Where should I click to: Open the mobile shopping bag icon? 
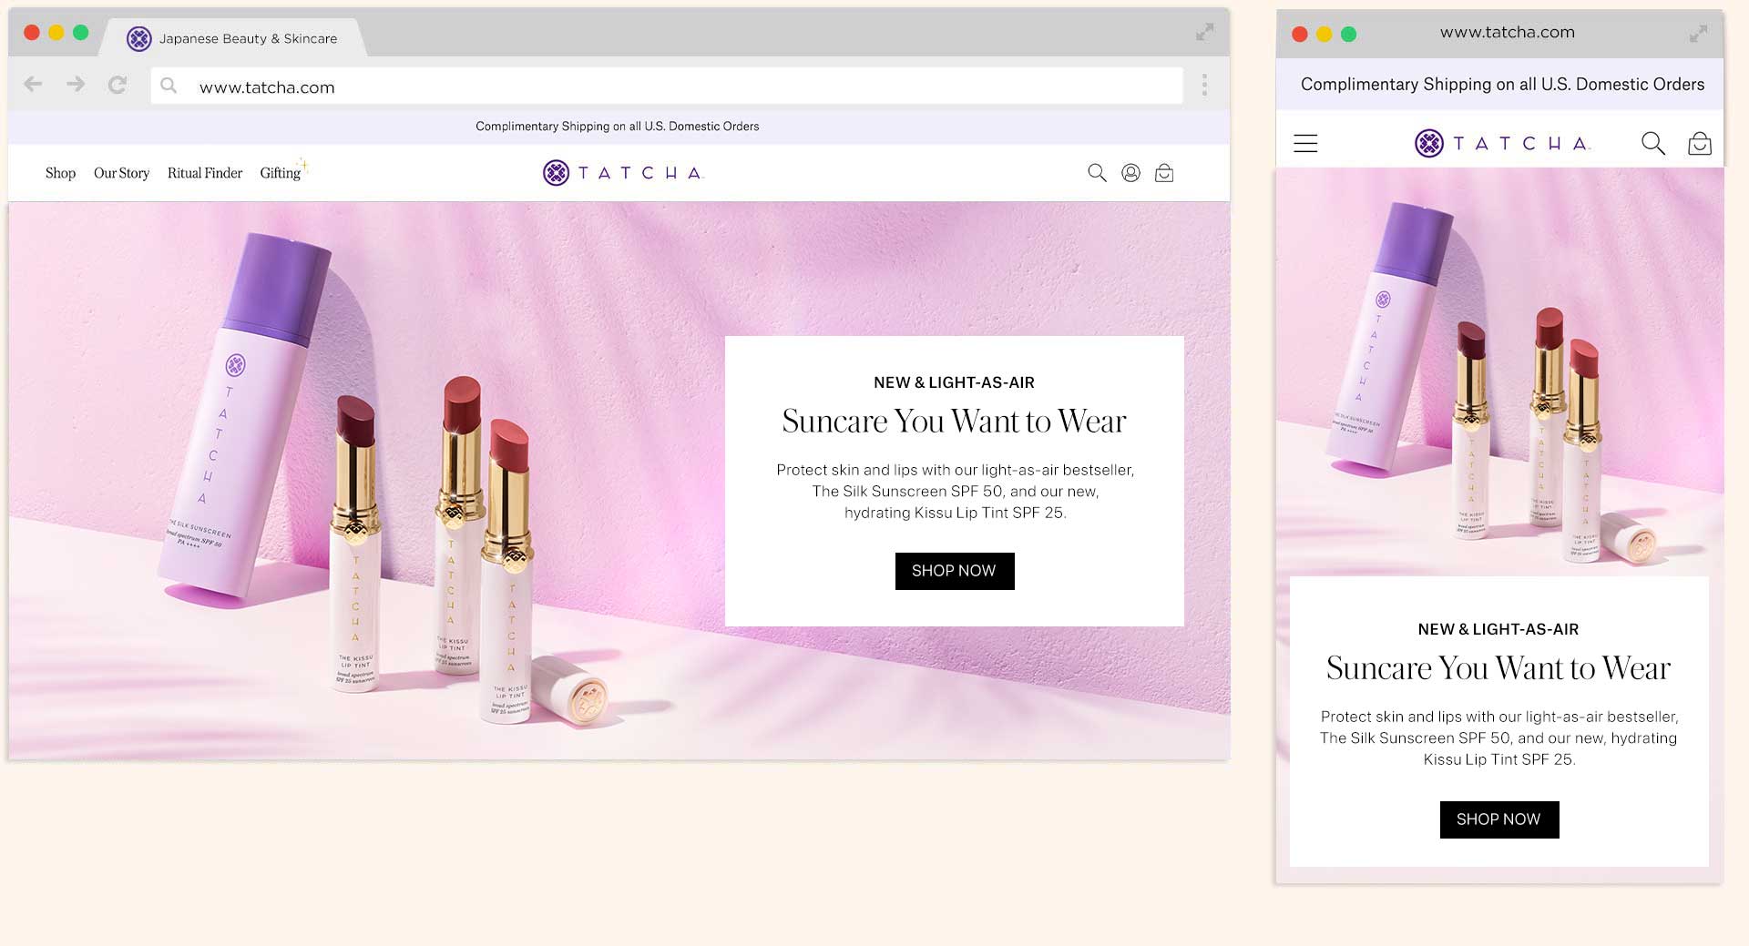tap(1699, 144)
